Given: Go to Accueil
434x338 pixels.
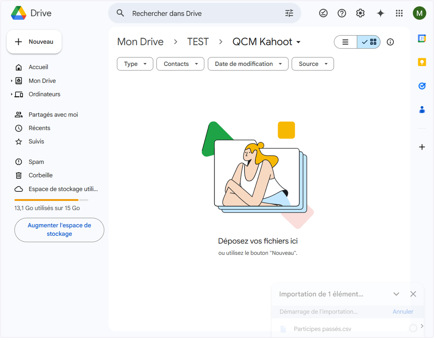Looking at the screenshot, I should [38, 67].
